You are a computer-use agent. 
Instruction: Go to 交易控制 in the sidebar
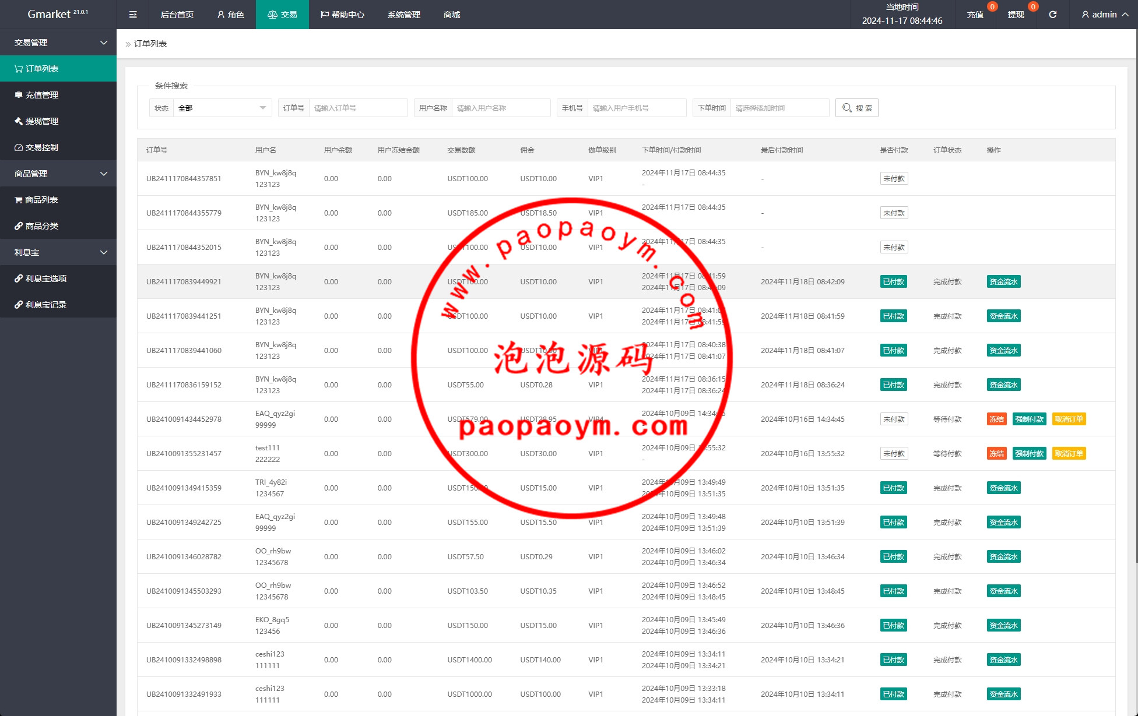click(x=41, y=147)
